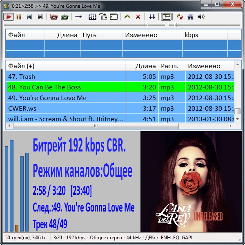
Task: Click the Play button in the toolbar
Action: (x=8, y=17)
